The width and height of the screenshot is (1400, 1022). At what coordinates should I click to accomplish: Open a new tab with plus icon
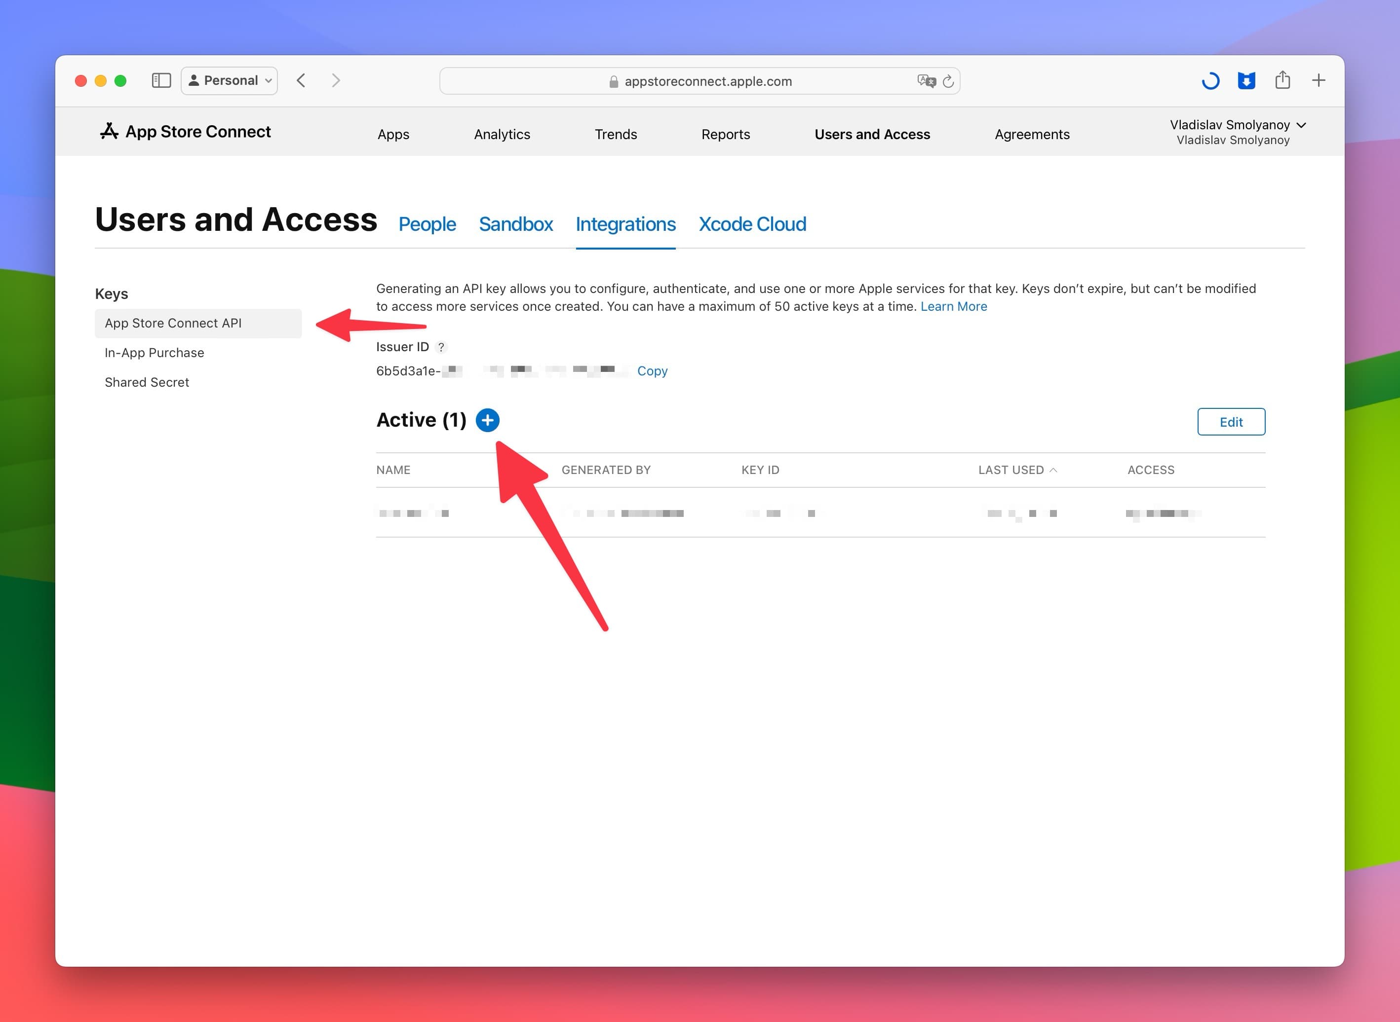click(1319, 80)
